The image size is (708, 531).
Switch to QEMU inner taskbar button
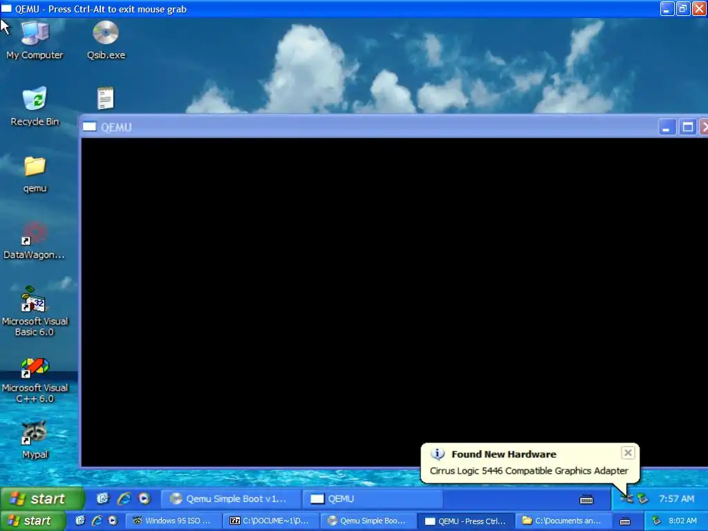pos(372,499)
